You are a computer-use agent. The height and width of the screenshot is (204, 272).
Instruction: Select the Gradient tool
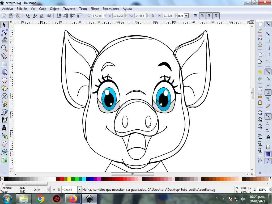click(x=4, y=160)
